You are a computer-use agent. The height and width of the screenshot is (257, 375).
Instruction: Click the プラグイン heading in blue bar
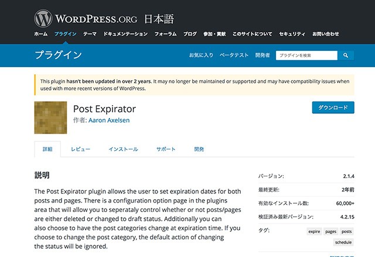tap(58, 55)
